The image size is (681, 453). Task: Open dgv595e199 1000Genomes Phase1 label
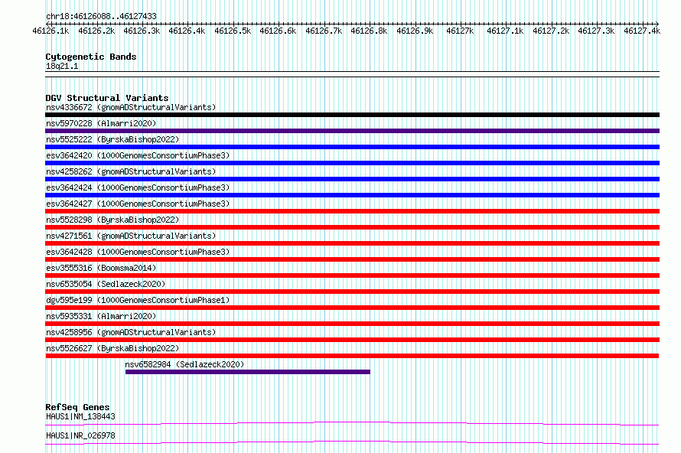coord(138,300)
